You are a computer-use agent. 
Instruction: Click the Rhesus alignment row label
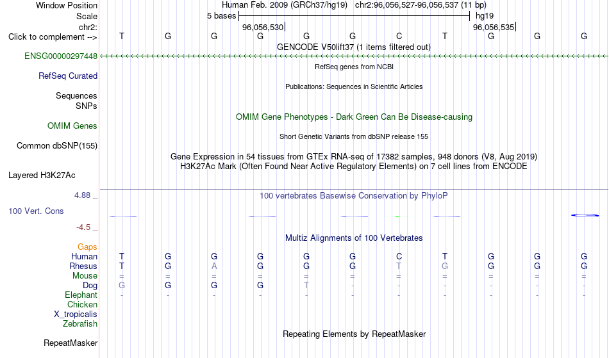coord(83,266)
